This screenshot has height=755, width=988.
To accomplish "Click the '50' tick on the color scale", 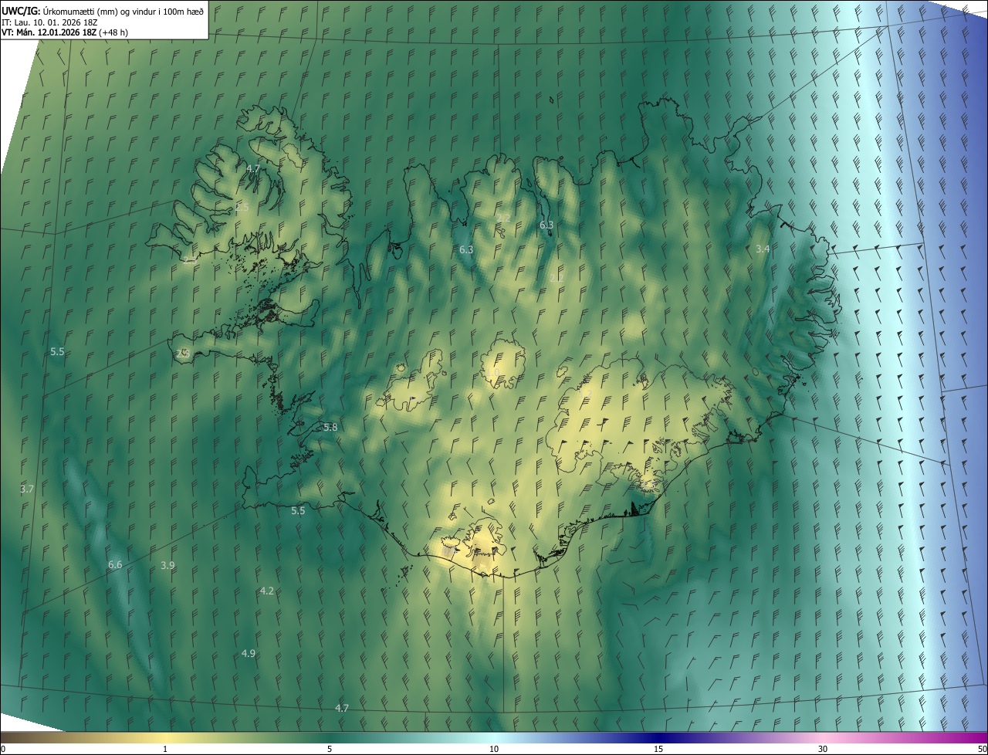I will [982, 749].
